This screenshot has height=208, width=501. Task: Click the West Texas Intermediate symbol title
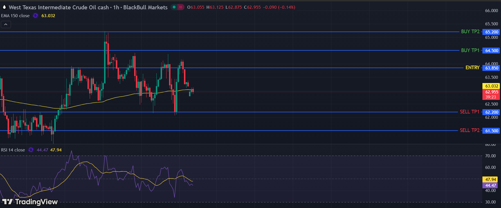[59, 7]
